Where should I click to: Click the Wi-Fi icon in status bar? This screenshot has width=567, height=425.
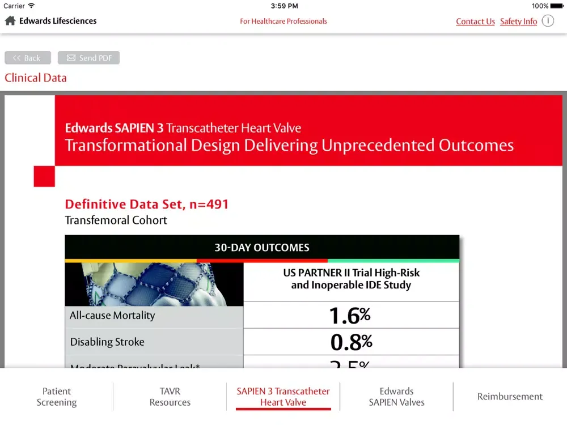(x=31, y=6)
